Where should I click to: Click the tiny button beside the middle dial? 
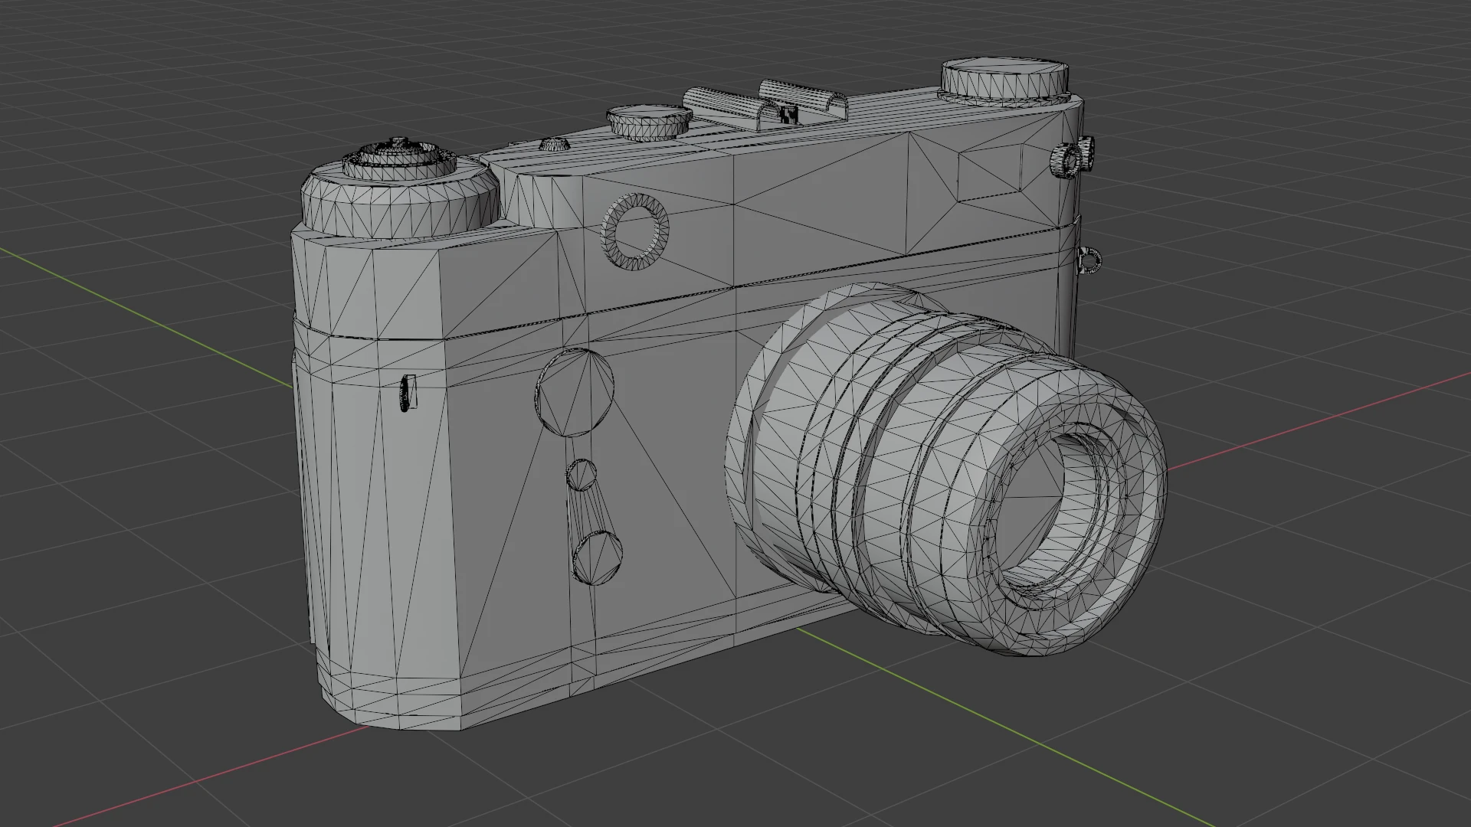pyautogui.click(x=553, y=143)
